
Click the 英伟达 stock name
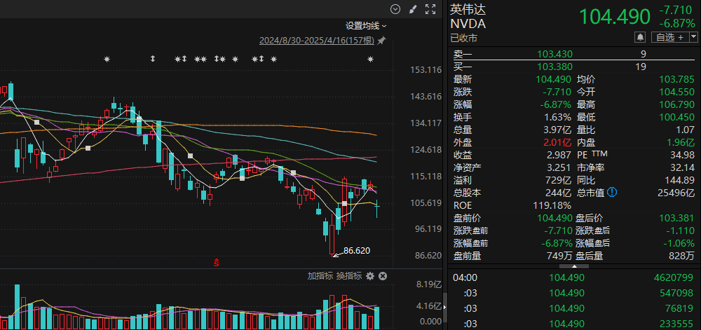[468, 10]
